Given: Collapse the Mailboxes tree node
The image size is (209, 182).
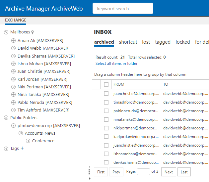Looking at the screenshot, I should 6,32.
